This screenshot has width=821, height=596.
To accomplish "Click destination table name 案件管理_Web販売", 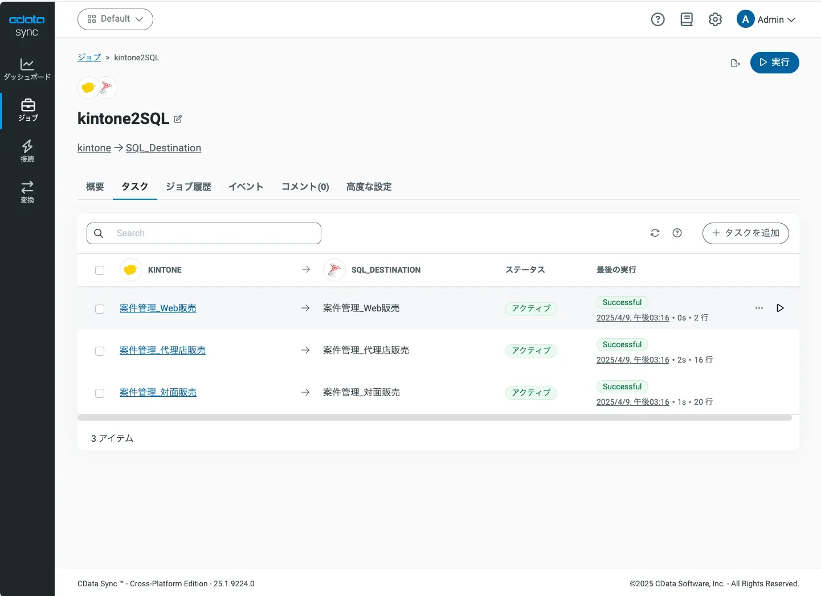I will coord(361,308).
